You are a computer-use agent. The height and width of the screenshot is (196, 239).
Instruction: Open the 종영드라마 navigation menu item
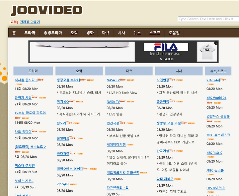53,33
